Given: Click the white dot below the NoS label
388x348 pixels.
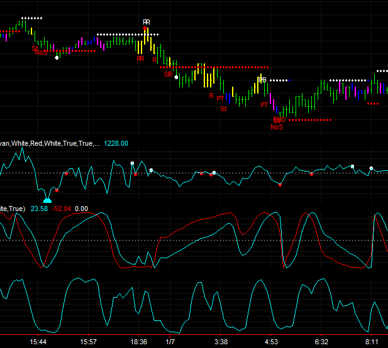Looking at the screenshot, I should pos(57,58).
